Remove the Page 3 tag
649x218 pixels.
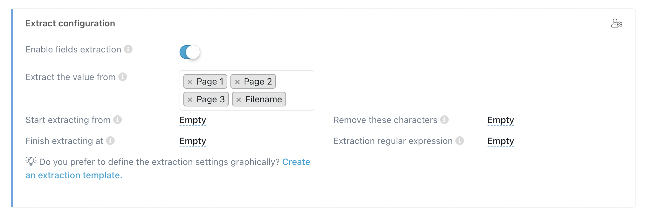(191, 99)
